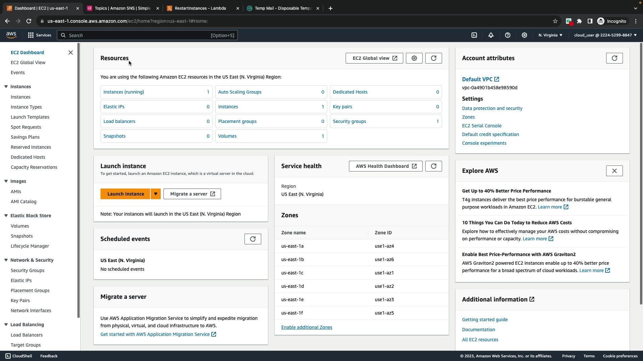Switch to the RestartInstances Lambda tab
Image resolution: width=643 pixels, height=361 pixels.
pyautogui.click(x=200, y=8)
